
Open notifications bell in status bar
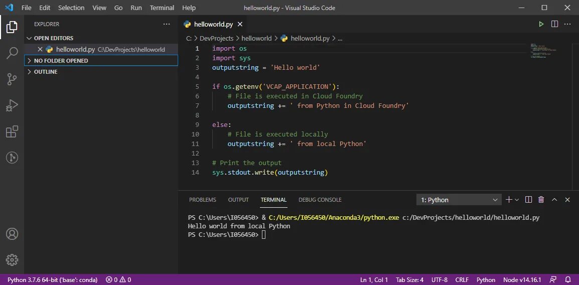click(568, 280)
